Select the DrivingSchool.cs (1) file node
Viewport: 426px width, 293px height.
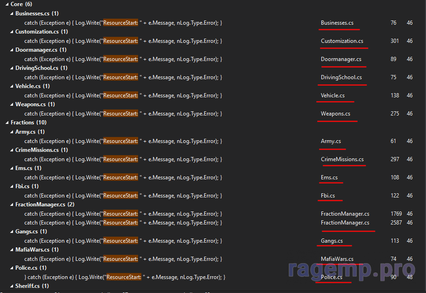[41, 68]
